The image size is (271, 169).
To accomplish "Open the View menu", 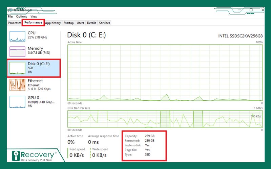I will (34, 16).
